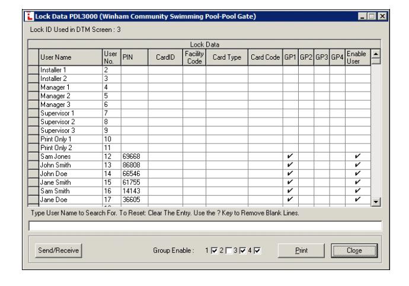Click the user name search input field

[205, 226]
